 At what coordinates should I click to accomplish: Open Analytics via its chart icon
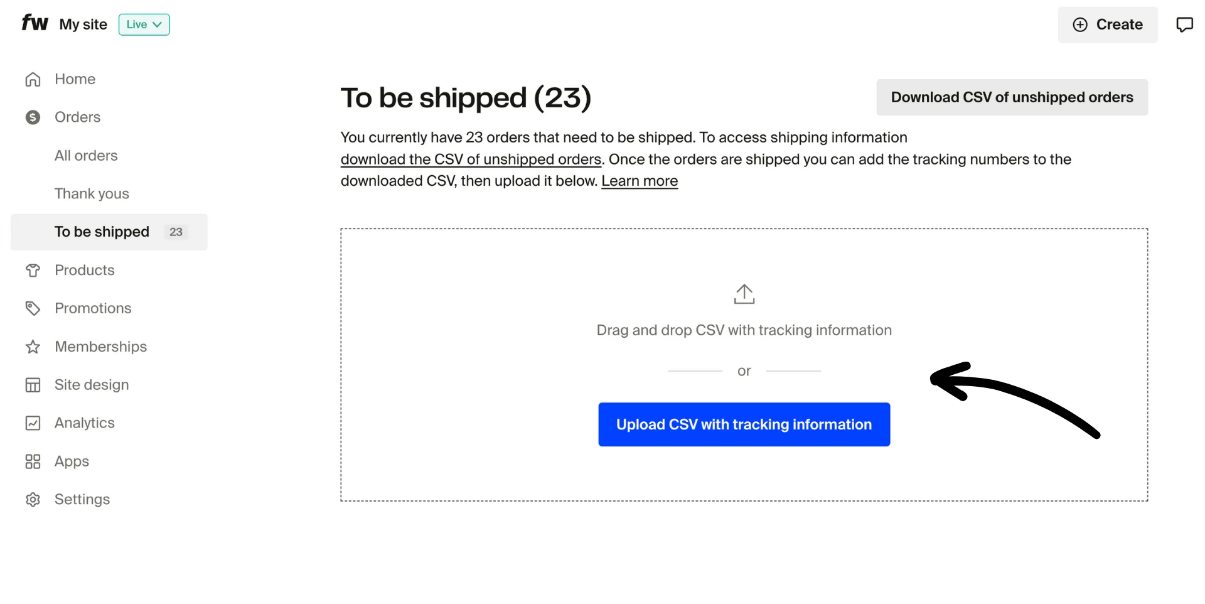[32, 423]
